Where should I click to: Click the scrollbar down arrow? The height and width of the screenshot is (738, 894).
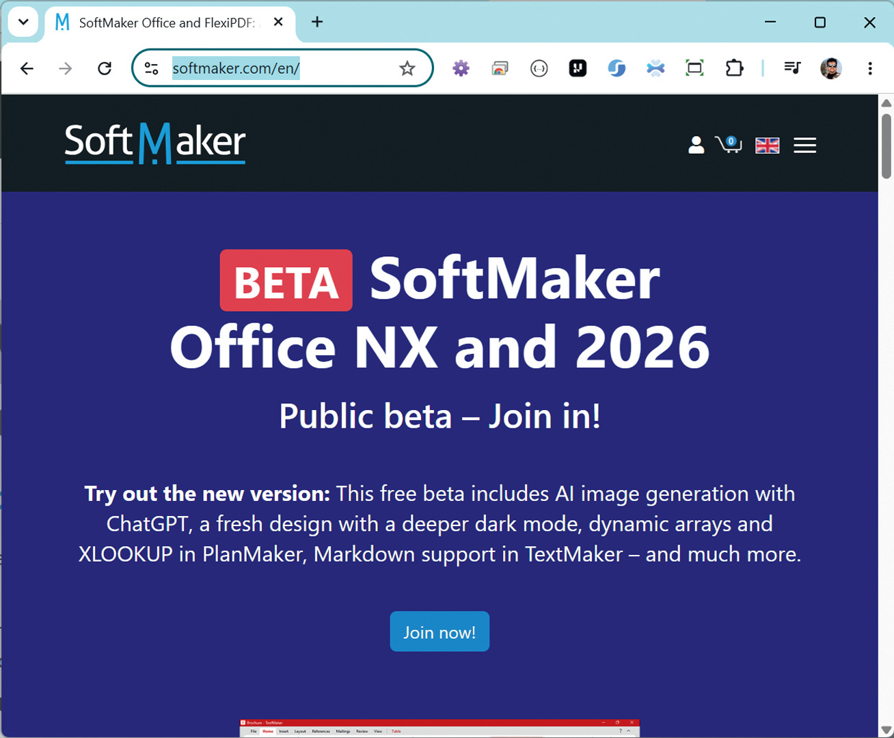886,730
